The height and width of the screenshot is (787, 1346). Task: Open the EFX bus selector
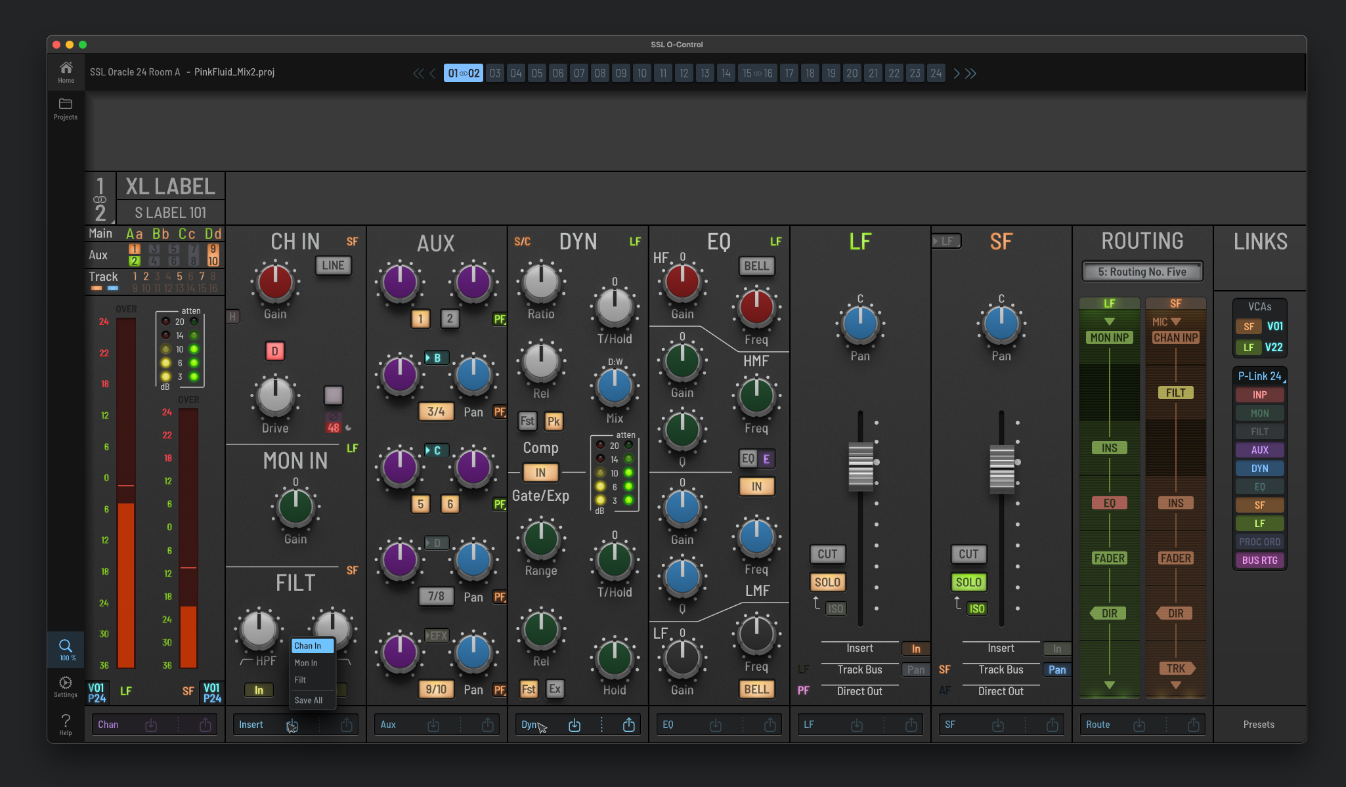437,635
